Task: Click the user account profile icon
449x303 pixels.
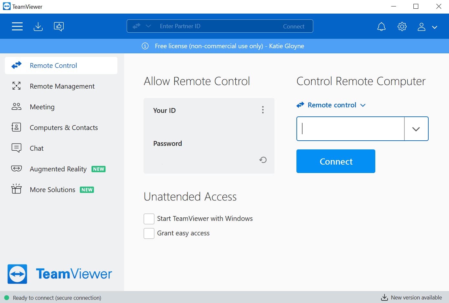Action: point(422,27)
